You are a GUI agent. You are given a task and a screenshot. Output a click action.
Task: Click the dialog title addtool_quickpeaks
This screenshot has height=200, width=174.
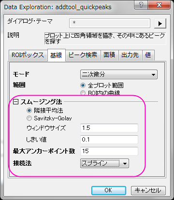pos(84,7)
